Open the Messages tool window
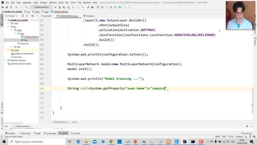The width and height of the screenshot is (257, 145). point(50,133)
